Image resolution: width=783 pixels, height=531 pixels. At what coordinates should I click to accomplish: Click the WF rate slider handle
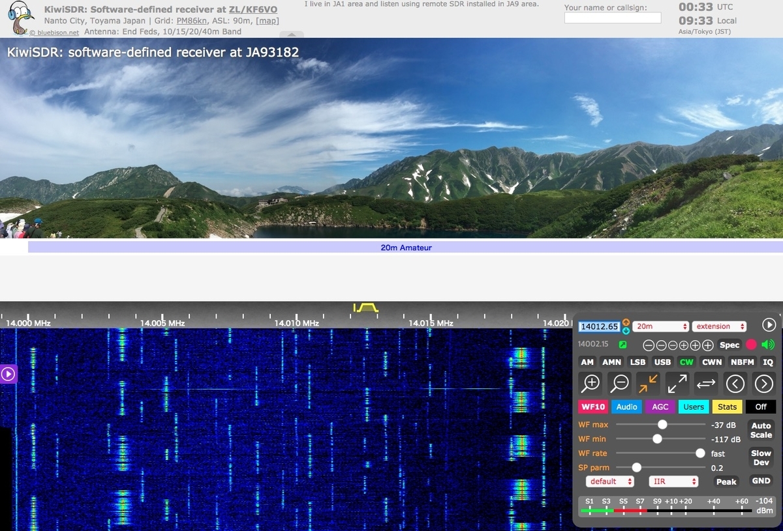(700, 453)
